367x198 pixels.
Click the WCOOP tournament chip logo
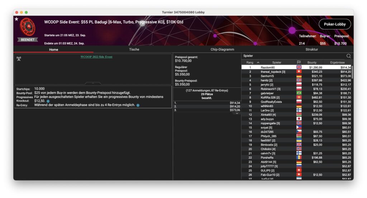(x=28, y=27)
